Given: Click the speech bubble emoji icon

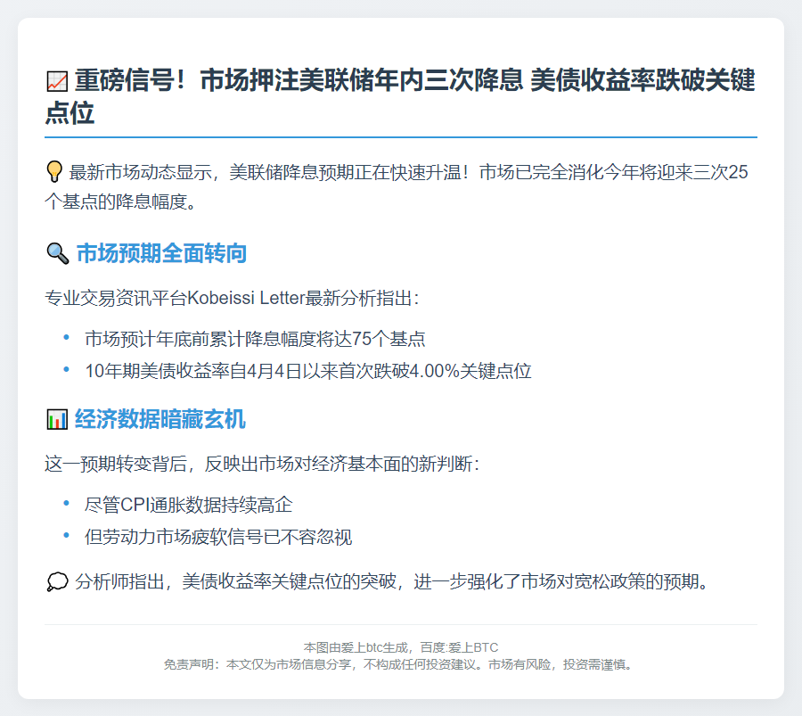Looking at the screenshot, I should point(57,582).
